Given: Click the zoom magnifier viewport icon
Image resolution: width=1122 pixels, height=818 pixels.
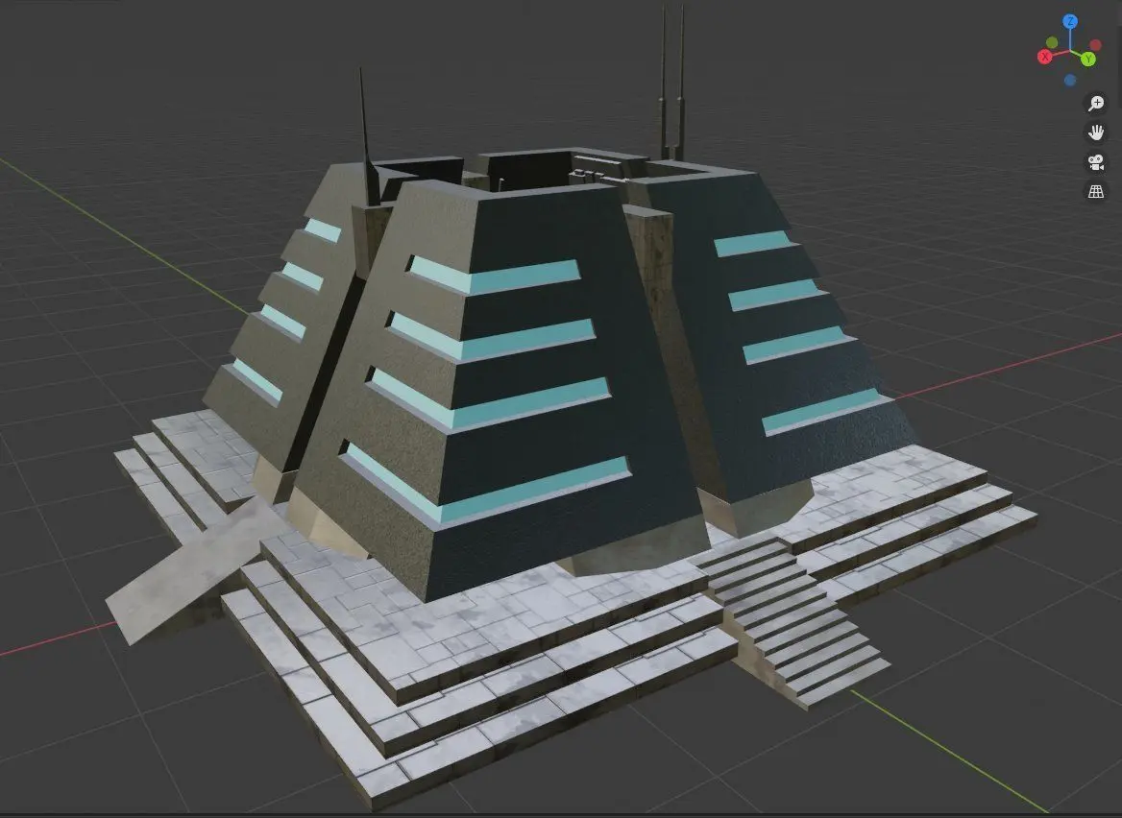Looking at the screenshot, I should 1095,103.
